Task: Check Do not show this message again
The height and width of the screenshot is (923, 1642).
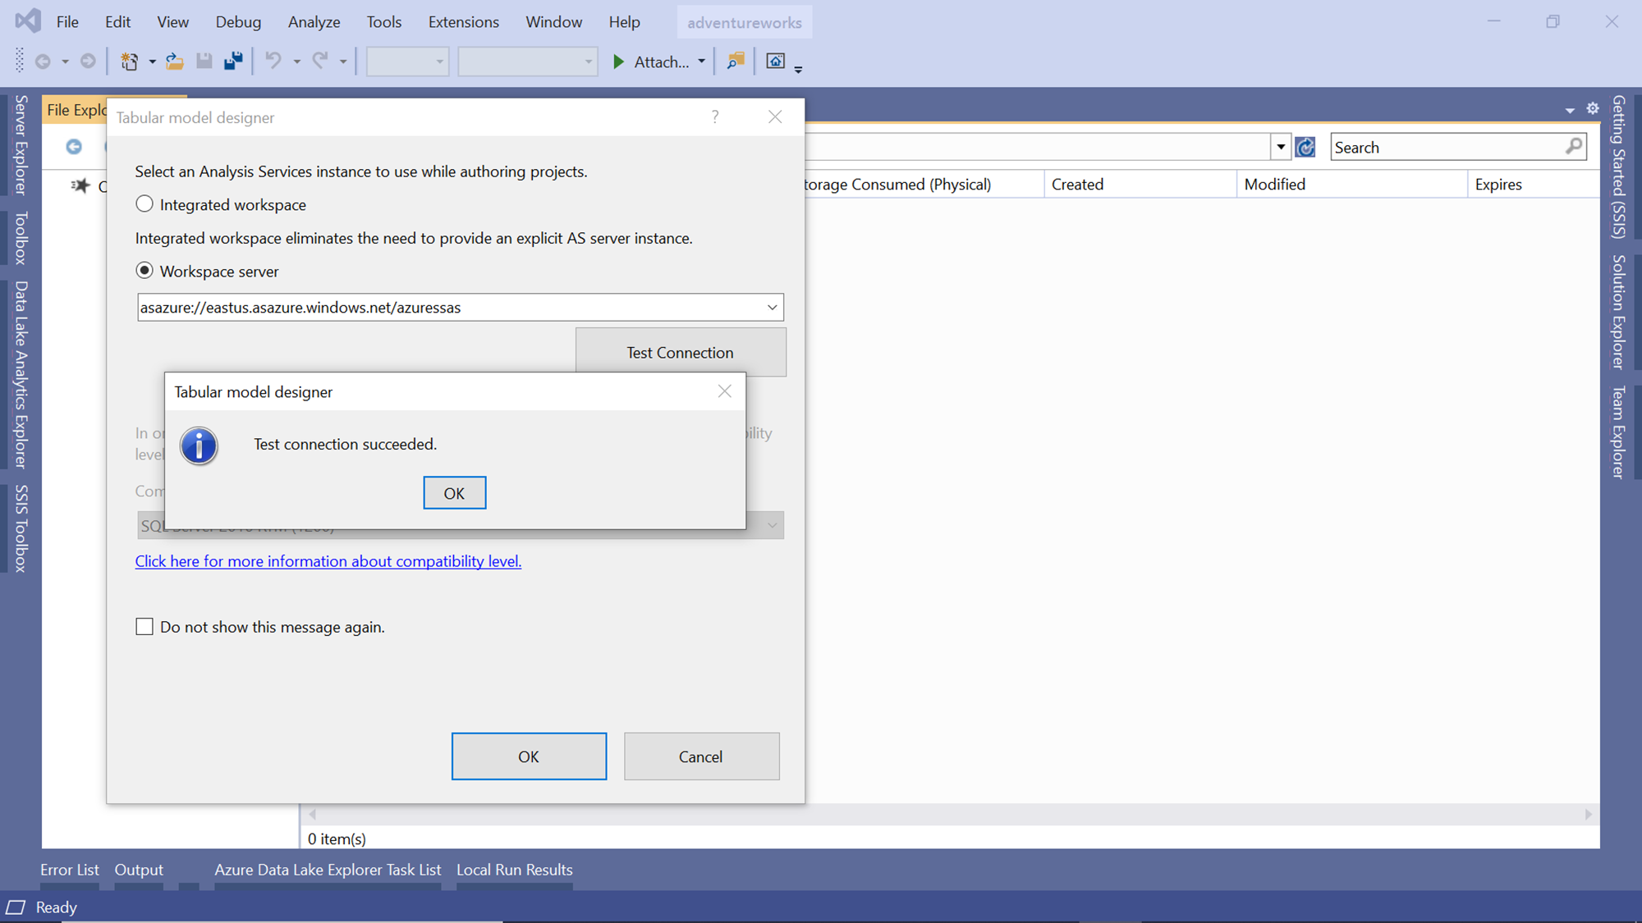Action: point(144,627)
